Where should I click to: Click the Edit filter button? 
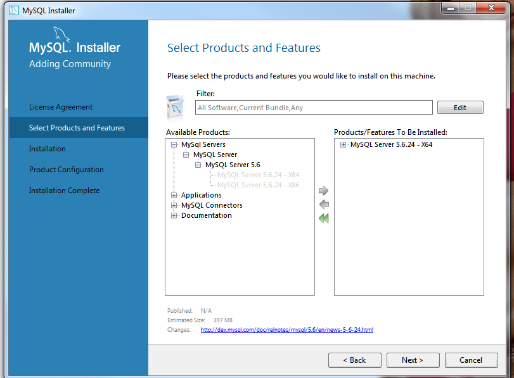(x=460, y=108)
